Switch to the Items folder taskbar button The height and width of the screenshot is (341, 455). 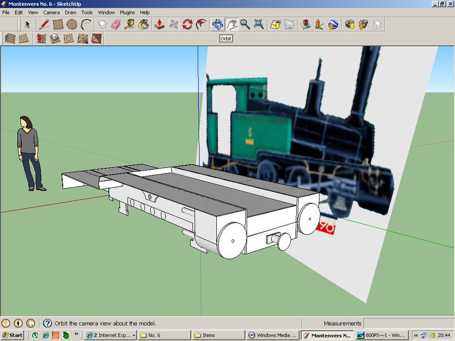tap(218, 335)
